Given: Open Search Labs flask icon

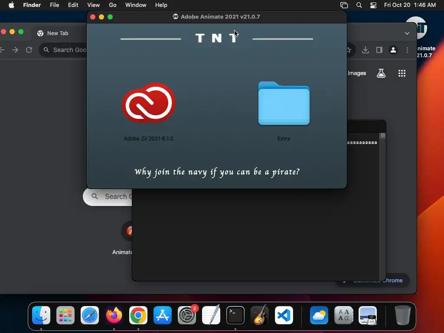Looking at the screenshot, I should [x=381, y=73].
